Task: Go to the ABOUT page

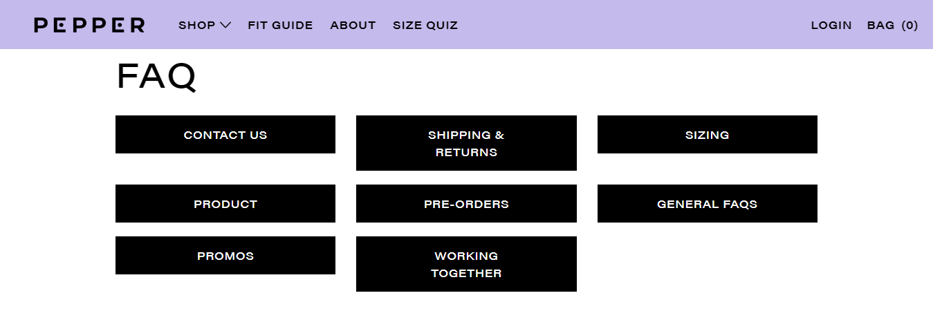Action: point(353,26)
